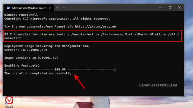Click the dism.exe command text

point(47,34)
